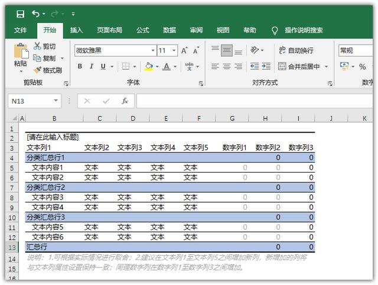Select row 13 header
The height and width of the screenshot is (285, 378).
[12, 247]
